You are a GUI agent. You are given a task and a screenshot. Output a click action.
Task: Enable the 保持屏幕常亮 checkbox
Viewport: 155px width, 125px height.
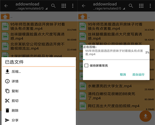(x=87, y=66)
